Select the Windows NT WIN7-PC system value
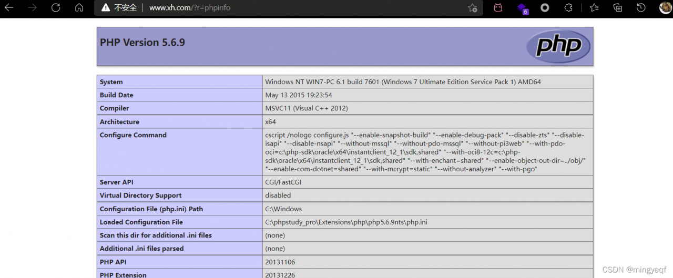 [x=403, y=82]
